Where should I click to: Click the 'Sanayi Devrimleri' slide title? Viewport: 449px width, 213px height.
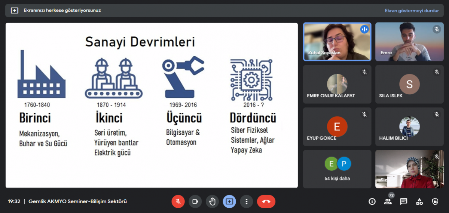[x=140, y=42]
